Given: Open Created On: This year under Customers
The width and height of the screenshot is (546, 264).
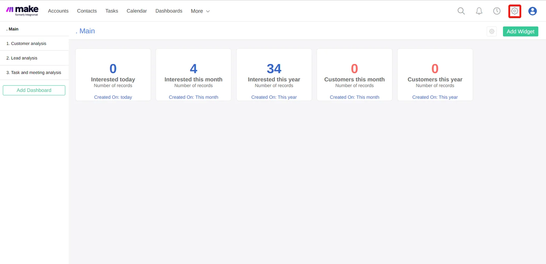Looking at the screenshot, I should point(435,97).
